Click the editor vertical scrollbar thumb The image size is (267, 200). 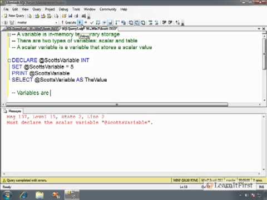click(x=264, y=54)
